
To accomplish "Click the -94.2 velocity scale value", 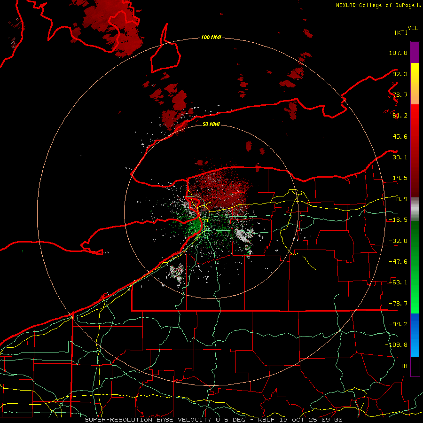I will point(398,324).
